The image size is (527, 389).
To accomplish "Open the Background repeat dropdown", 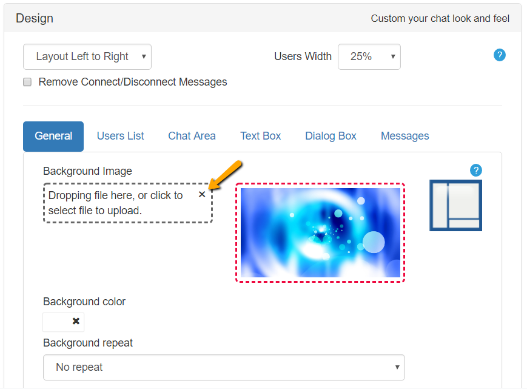I will [224, 367].
